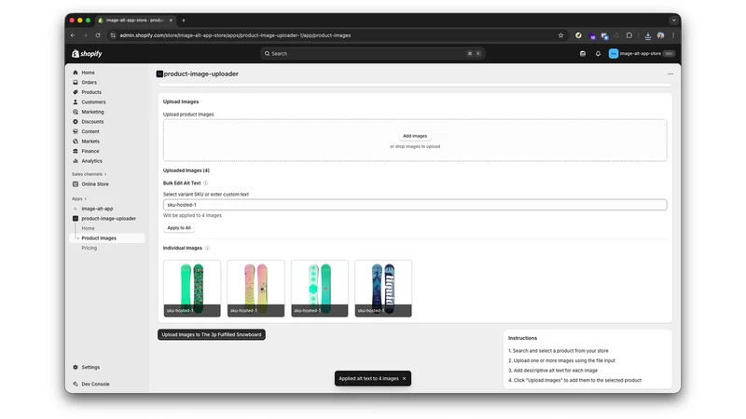This screenshot has width=746, height=419.
Task: Click the Orders inbox icon
Action: tap(76, 83)
